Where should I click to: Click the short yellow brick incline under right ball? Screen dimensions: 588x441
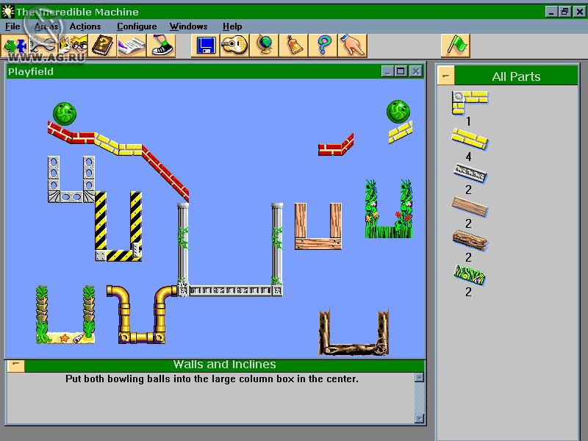(x=400, y=132)
